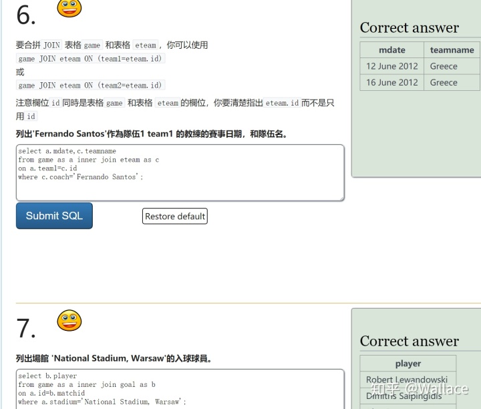Select the '16 June 2012' table cell
481x409 pixels.
[391, 82]
